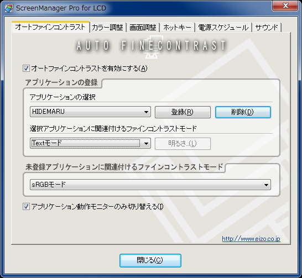Open the 画面調整 tab

[143, 28]
